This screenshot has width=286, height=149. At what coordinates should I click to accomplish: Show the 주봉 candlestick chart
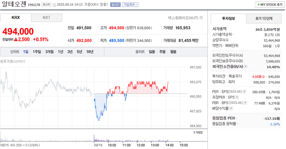162,52
